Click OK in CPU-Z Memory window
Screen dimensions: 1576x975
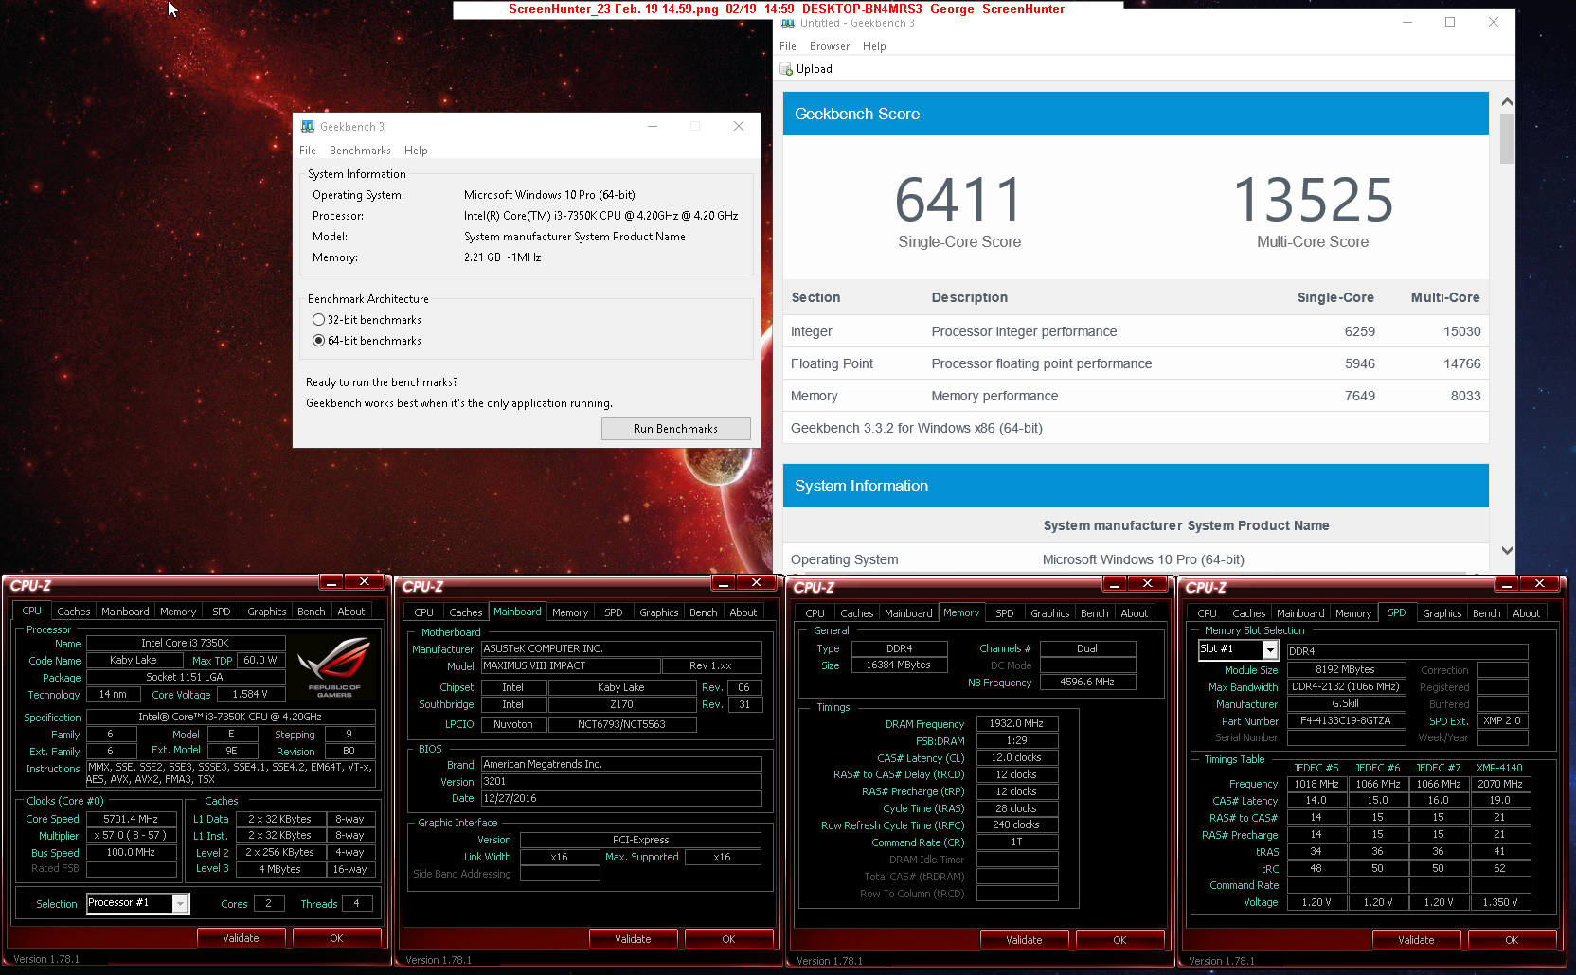click(1119, 940)
